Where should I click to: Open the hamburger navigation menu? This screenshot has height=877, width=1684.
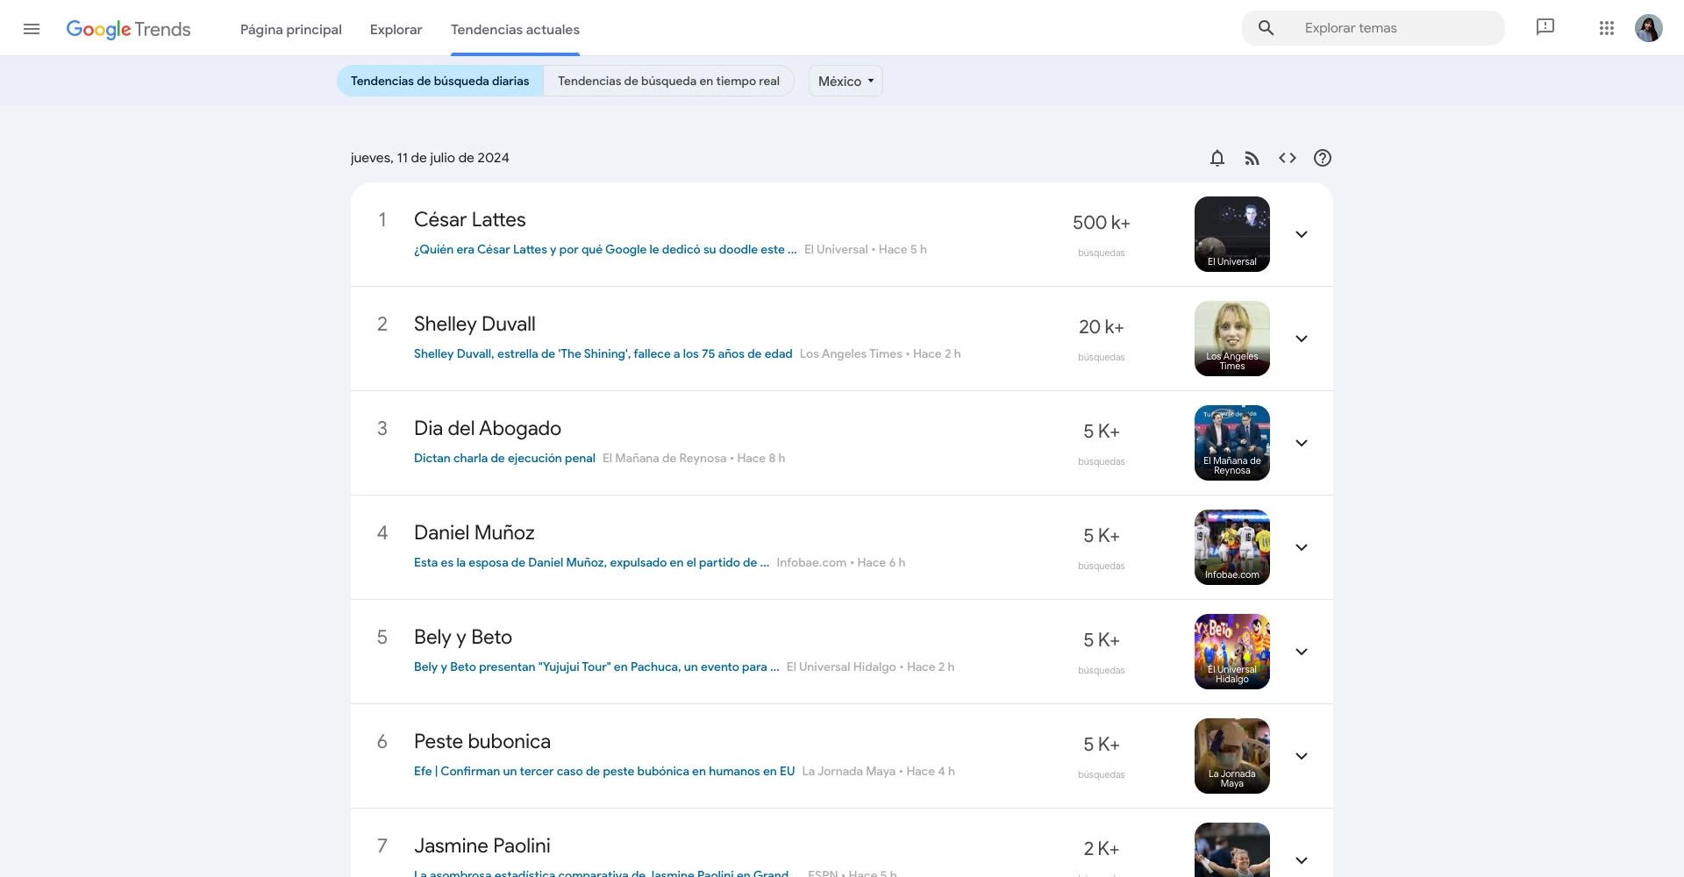coord(32,28)
